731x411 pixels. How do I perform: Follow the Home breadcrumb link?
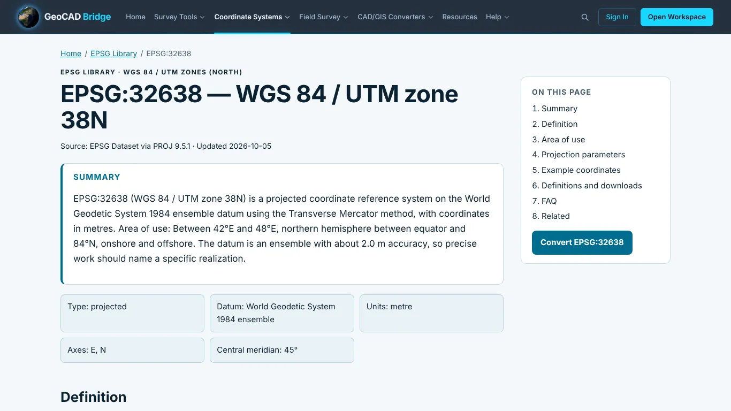pyautogui.click(x=71, y=54)
